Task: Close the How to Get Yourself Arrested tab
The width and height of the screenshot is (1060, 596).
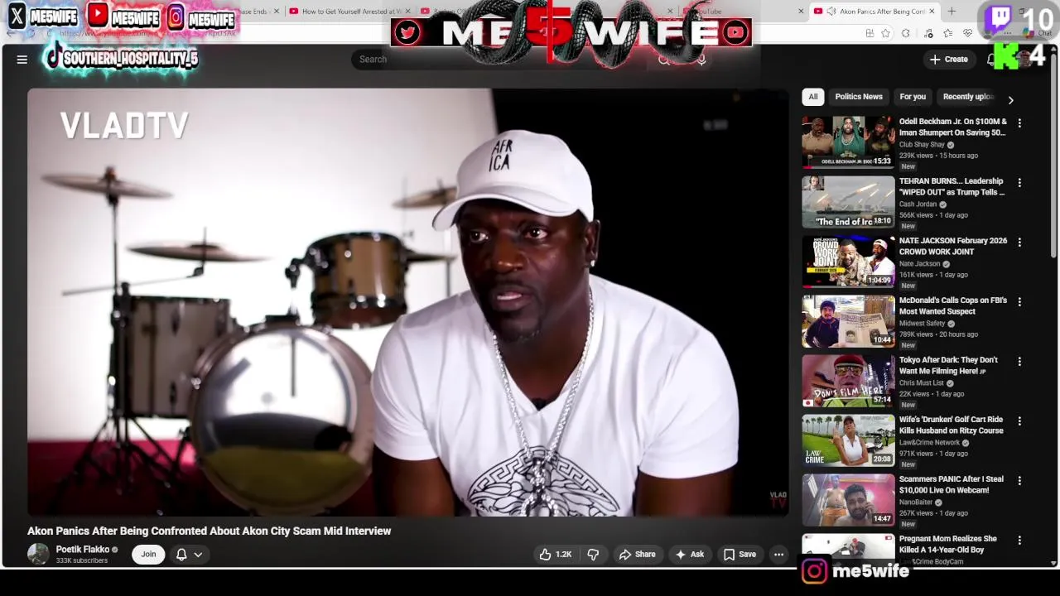Action: point(407,12)
